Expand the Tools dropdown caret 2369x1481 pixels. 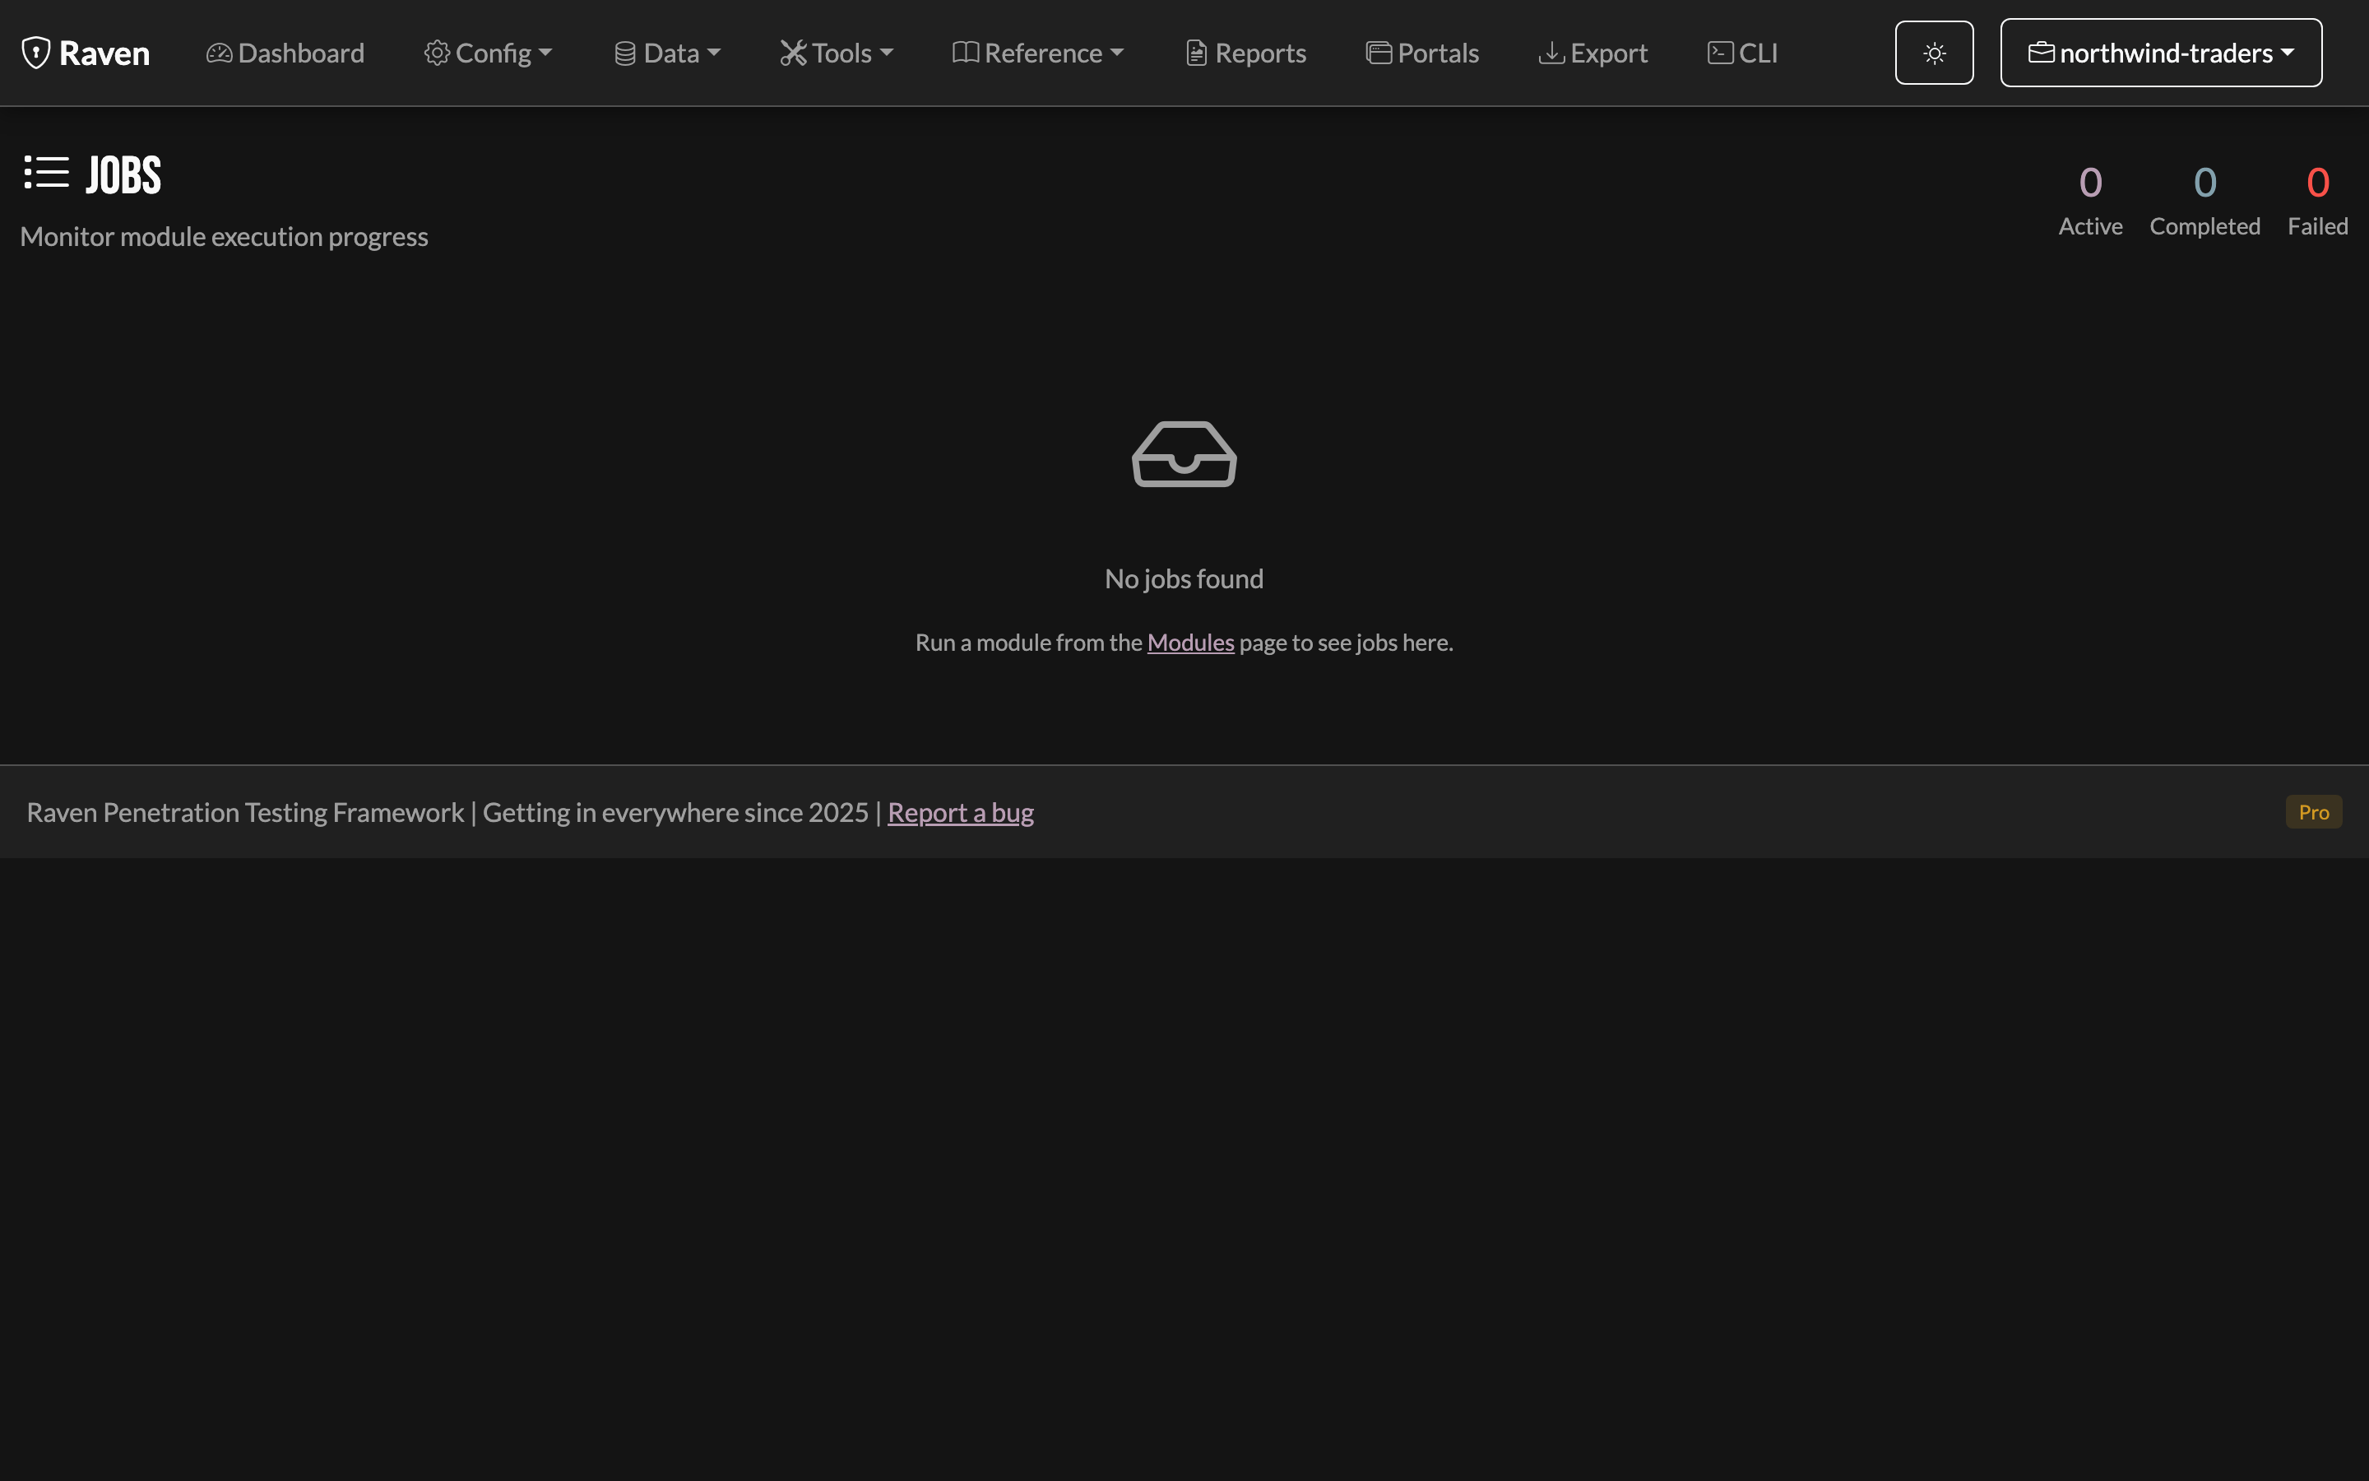(887, 53)
